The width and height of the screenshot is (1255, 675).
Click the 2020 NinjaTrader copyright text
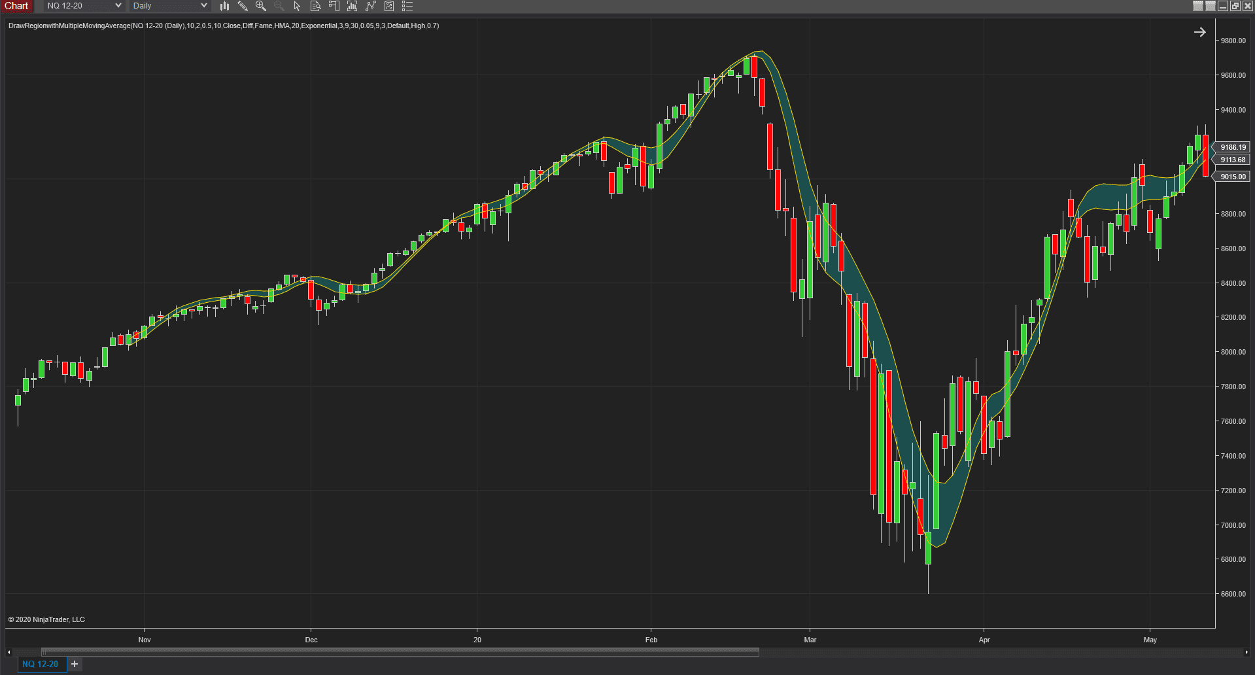pyautogui.click(x=46, y=619)
